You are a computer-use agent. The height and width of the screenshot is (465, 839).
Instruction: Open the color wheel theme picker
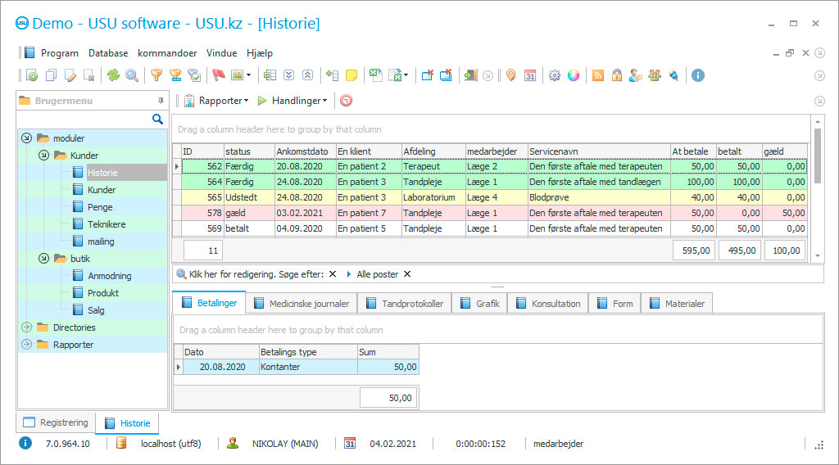[574, 75]
